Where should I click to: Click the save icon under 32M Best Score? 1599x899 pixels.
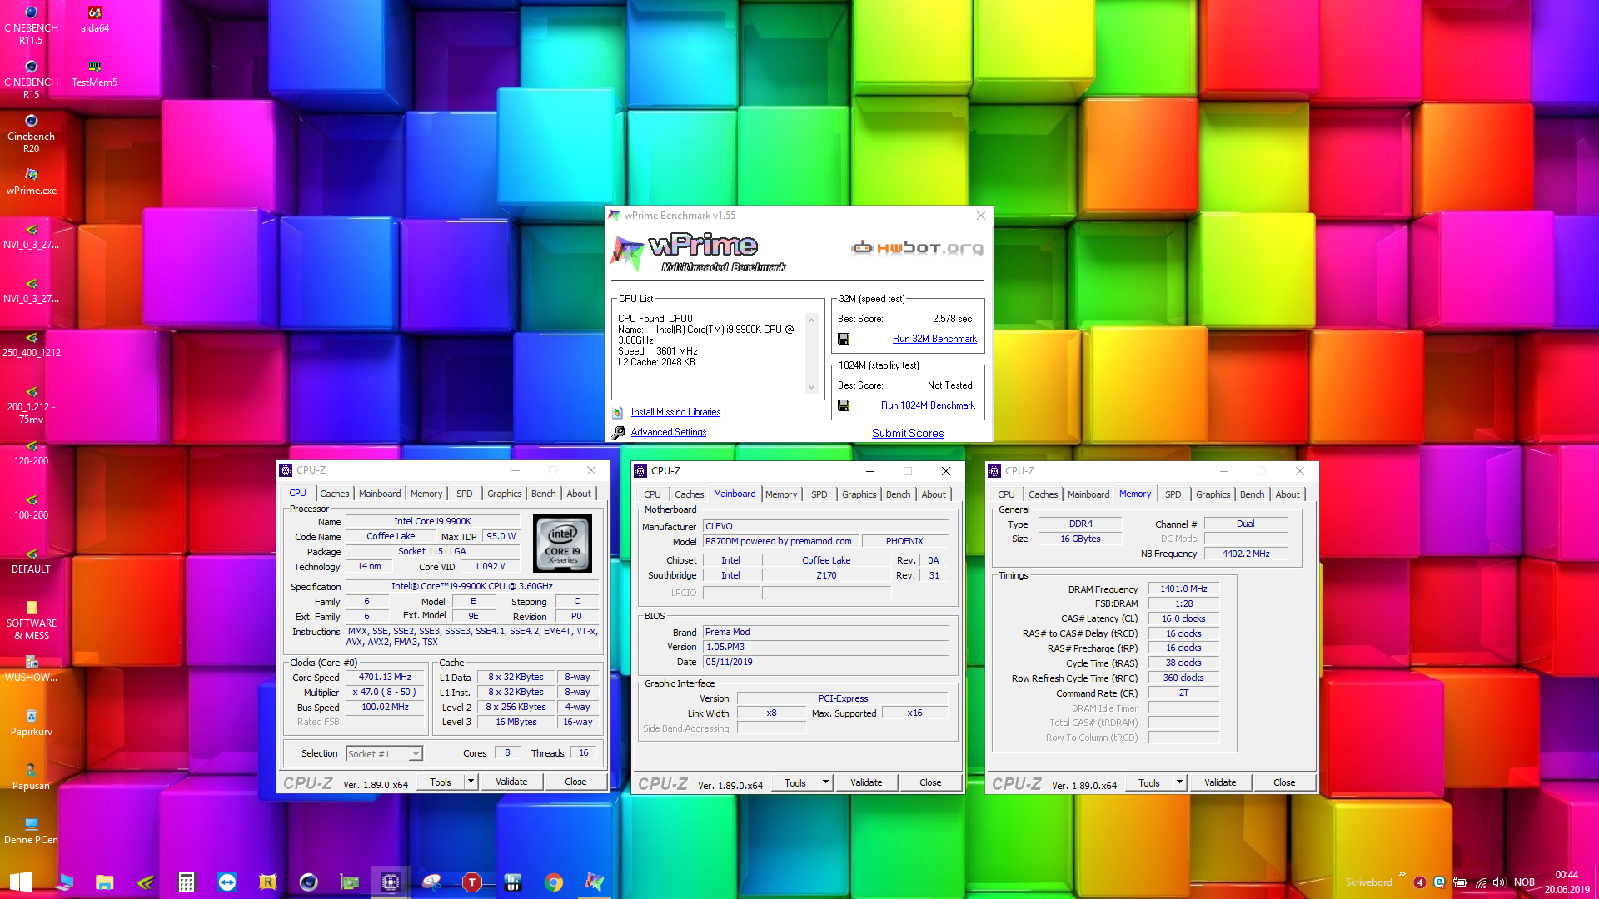point(844,339)
